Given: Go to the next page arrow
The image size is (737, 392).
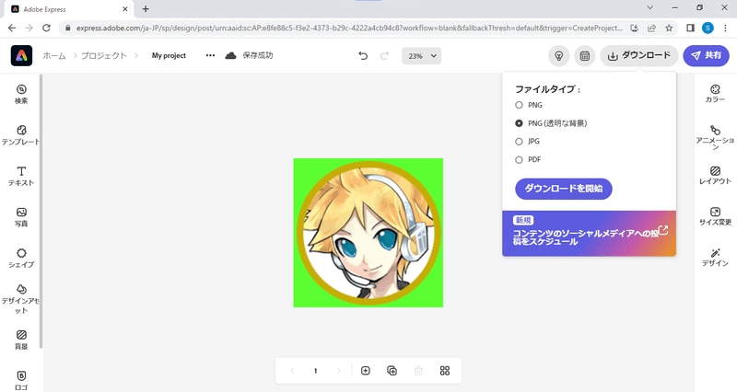Looking at the screenshot, I should coord(339,371).
